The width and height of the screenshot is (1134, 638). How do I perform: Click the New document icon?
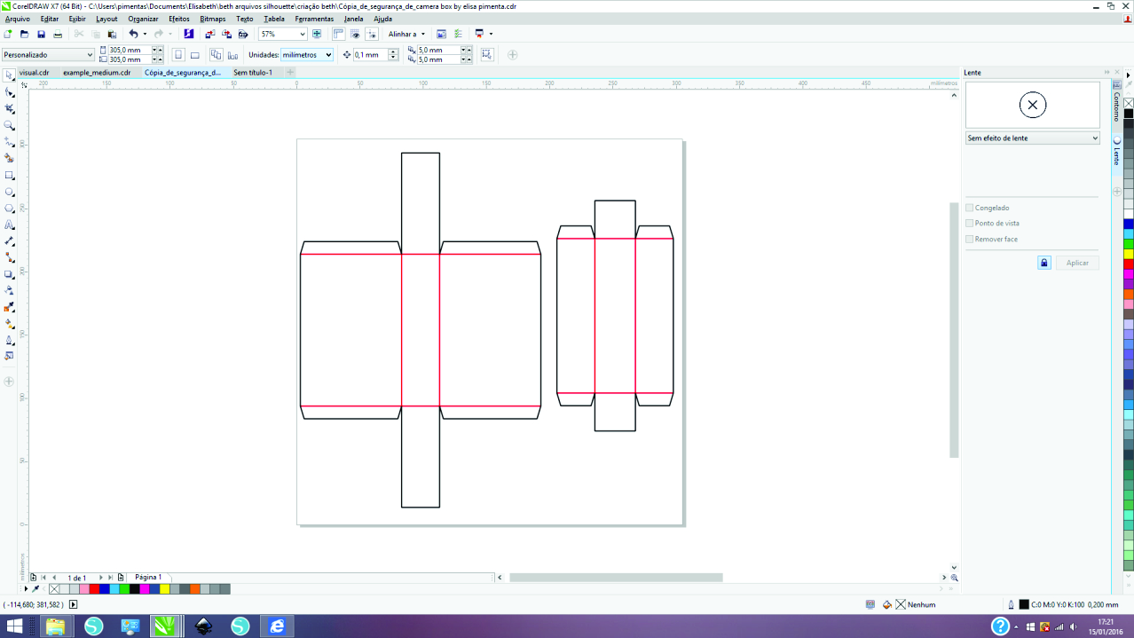pyautogui.click(x=8, y=34)
